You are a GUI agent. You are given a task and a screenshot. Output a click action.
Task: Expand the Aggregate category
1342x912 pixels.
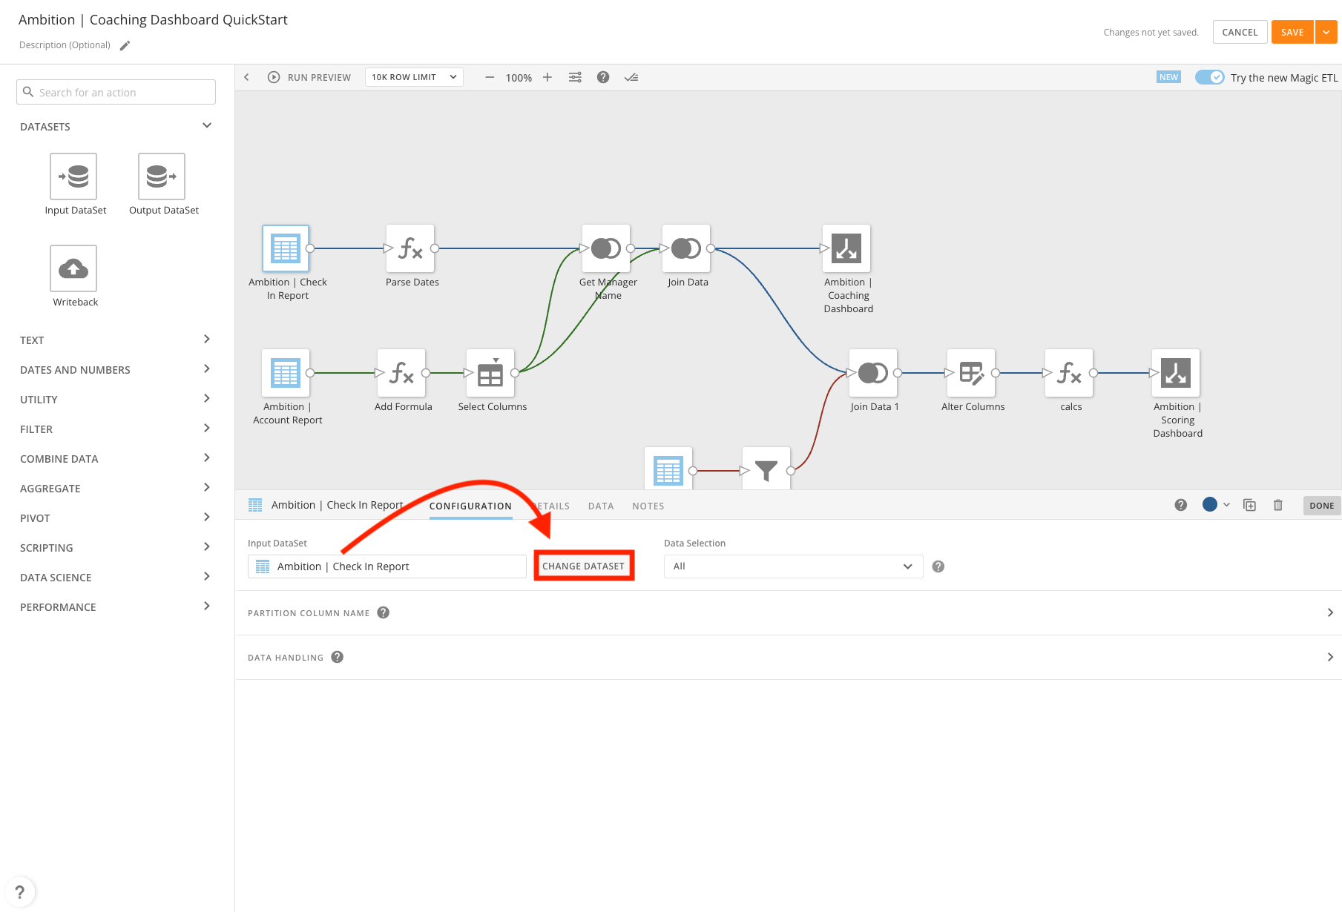207,488
